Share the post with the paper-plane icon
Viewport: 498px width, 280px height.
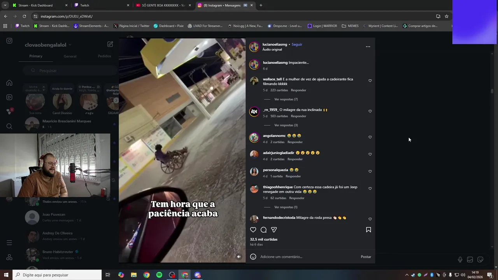(x=274, y=230)
